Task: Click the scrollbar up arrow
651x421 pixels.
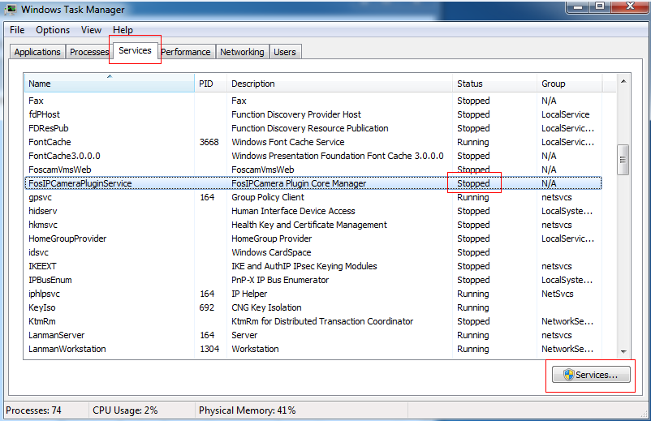Action: (623, 81)
